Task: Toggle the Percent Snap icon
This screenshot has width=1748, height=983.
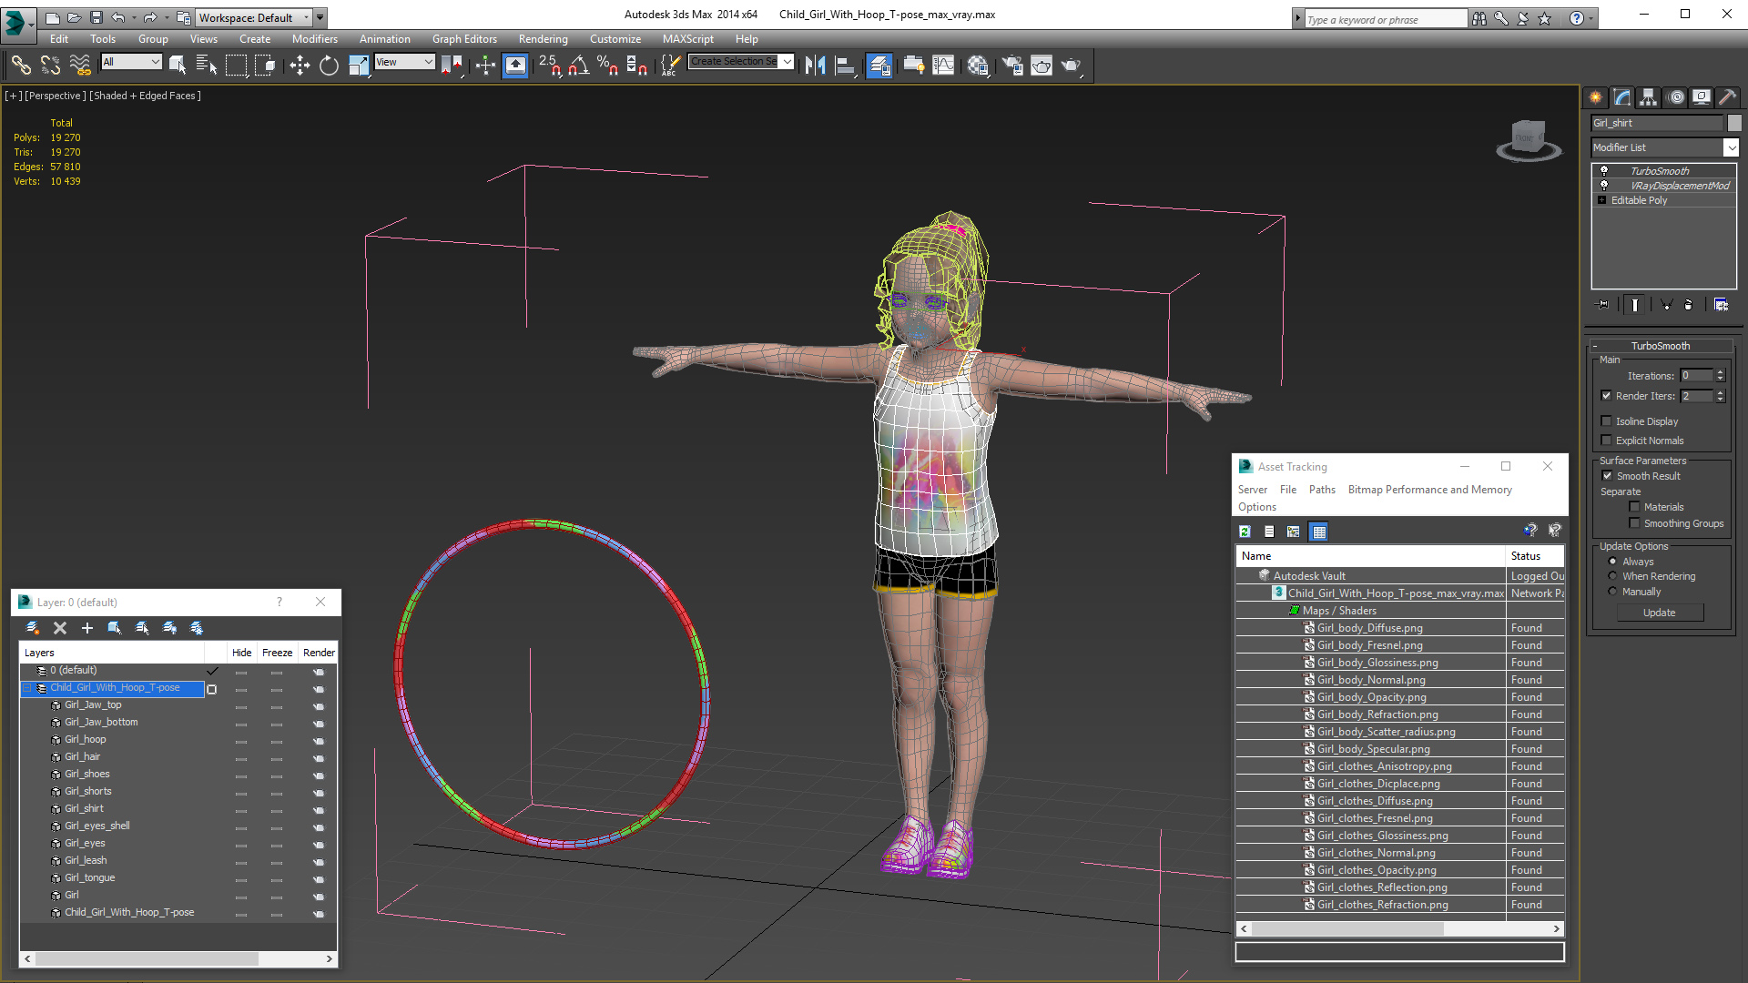Action: click(608, 65)
